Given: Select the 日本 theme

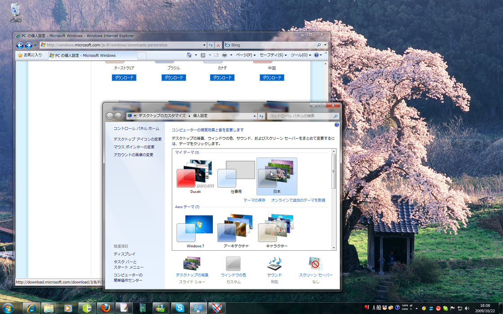Looking at the screenshot, I should [x=277, y=176].
